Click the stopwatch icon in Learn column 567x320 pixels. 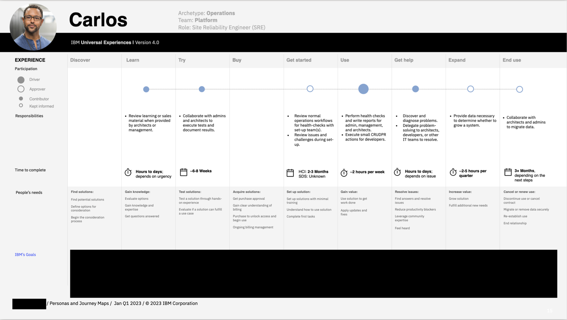point(128,172)
